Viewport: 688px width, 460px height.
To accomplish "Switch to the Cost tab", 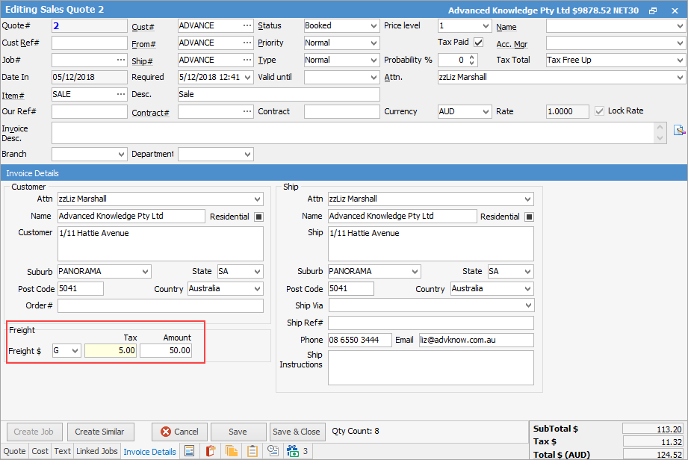I will [40, 451].
